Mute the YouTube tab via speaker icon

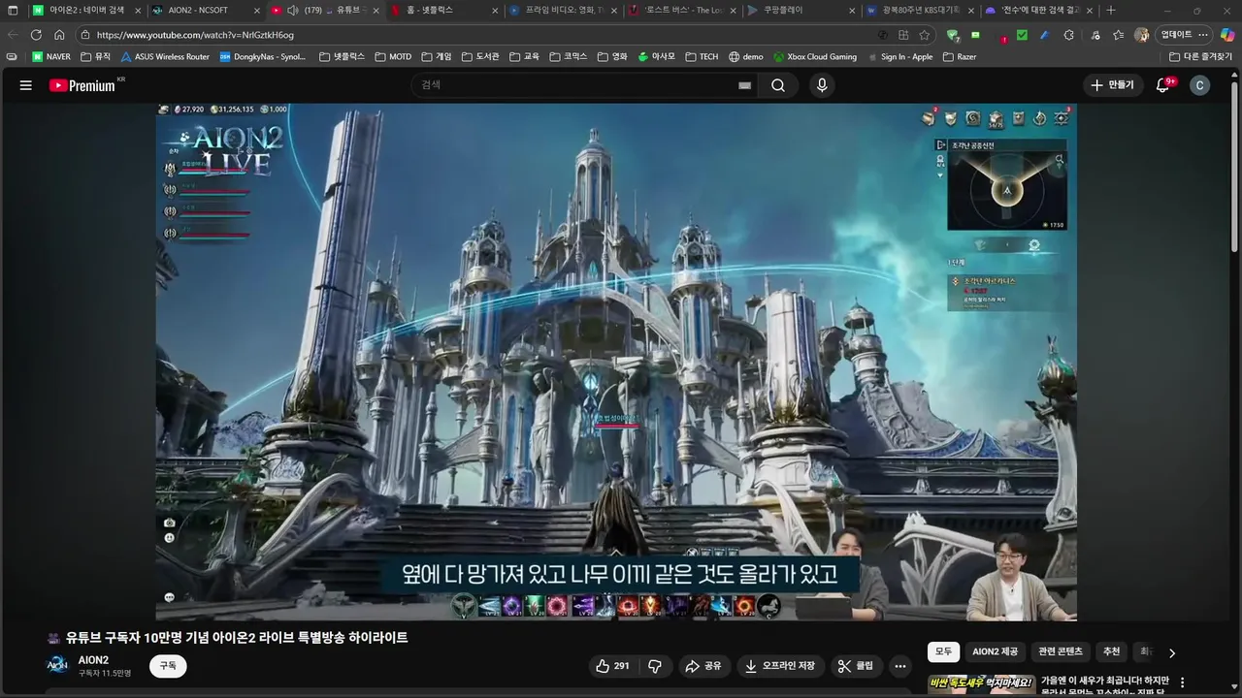pyautogui.click(x=293, y=11)
